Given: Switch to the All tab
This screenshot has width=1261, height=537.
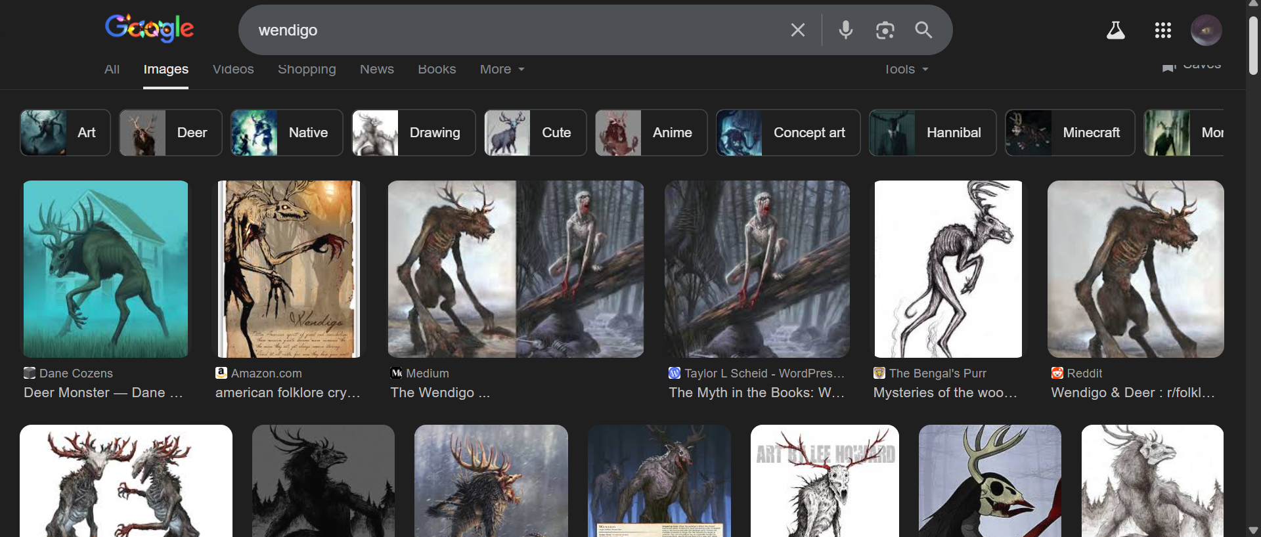Looking at the screenshot, I should (x=112, y=69).
